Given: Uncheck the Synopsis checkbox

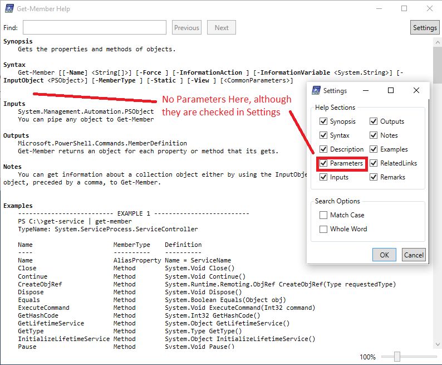Looking at the screenshot, I should click(323, 121).
